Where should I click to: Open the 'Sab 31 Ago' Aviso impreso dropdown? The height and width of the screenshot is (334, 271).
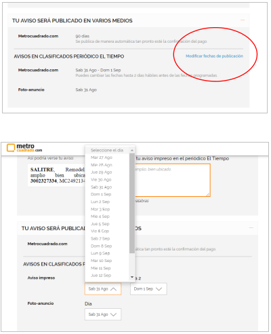[103, 289]
